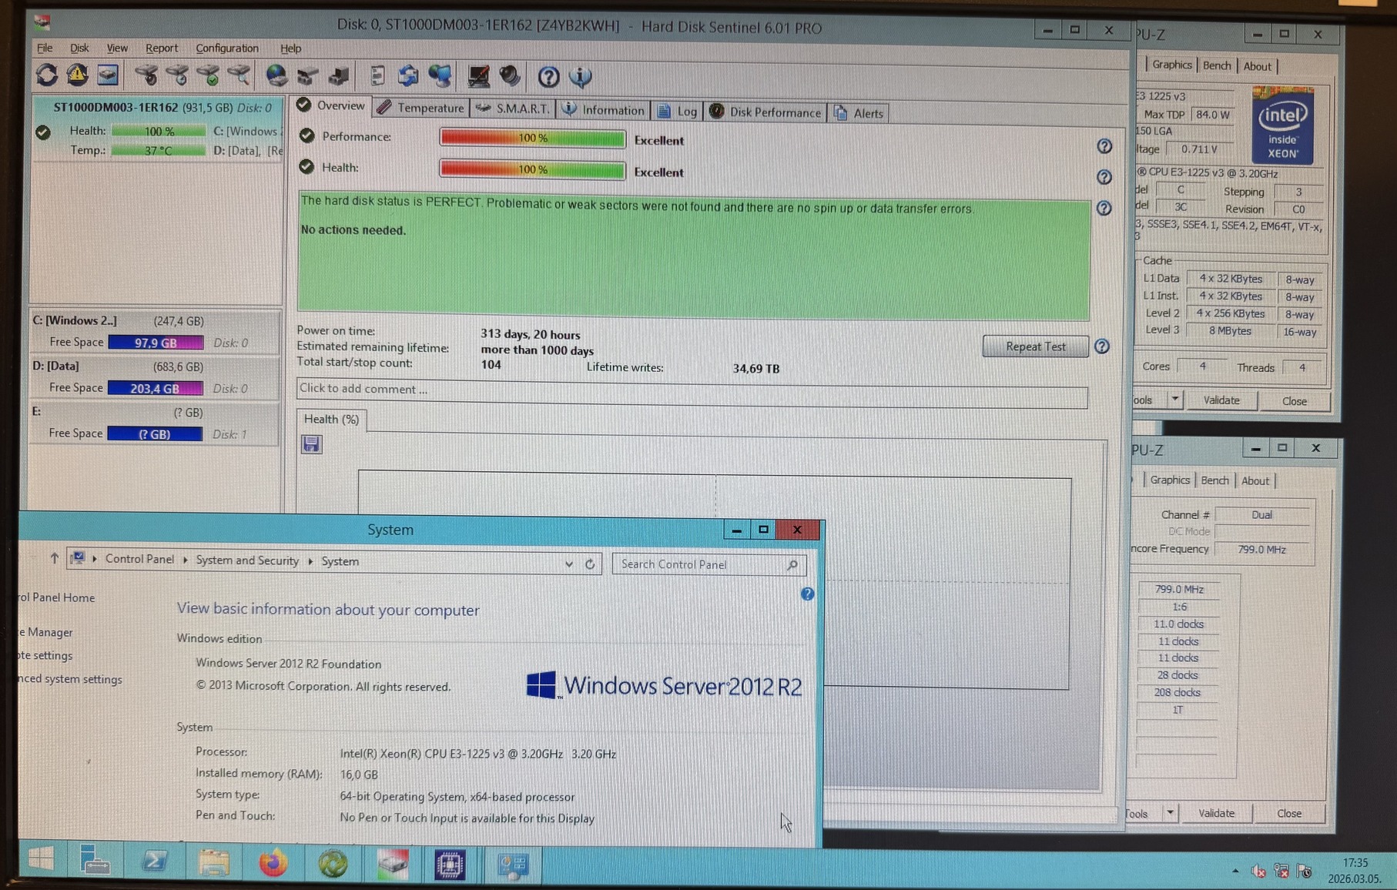Click the disk-with-magnifier surface test icon

(238, 75)
